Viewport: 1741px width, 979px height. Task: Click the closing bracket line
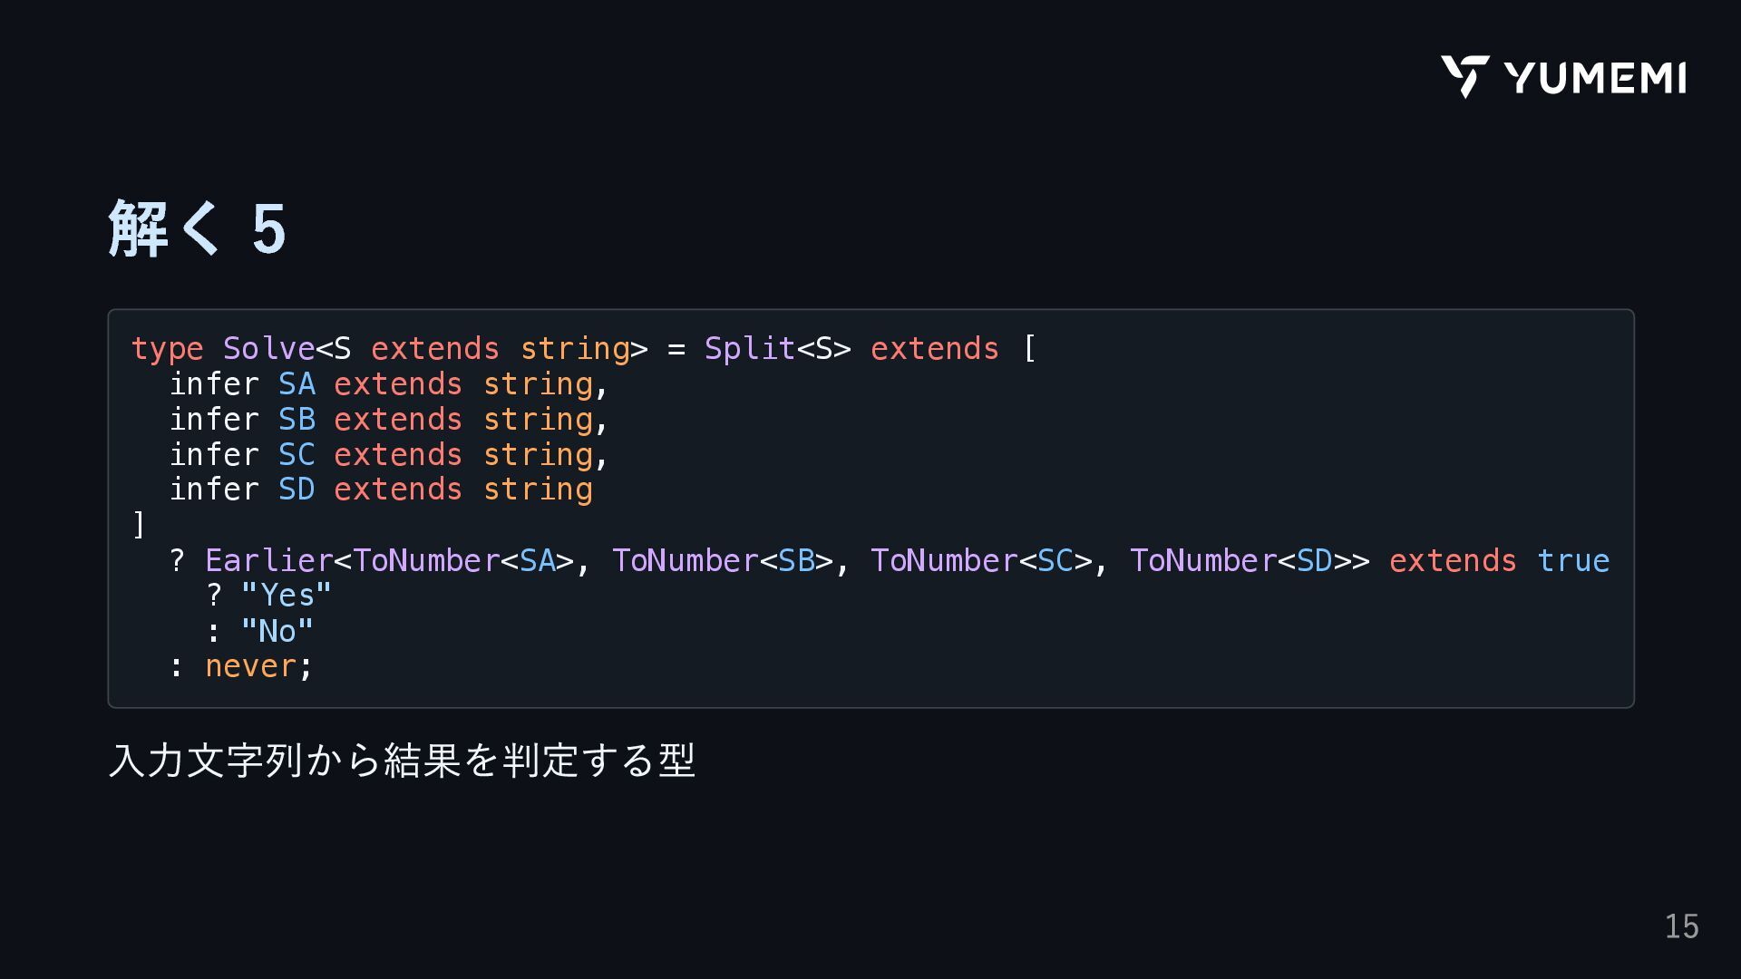click(139, 525)
